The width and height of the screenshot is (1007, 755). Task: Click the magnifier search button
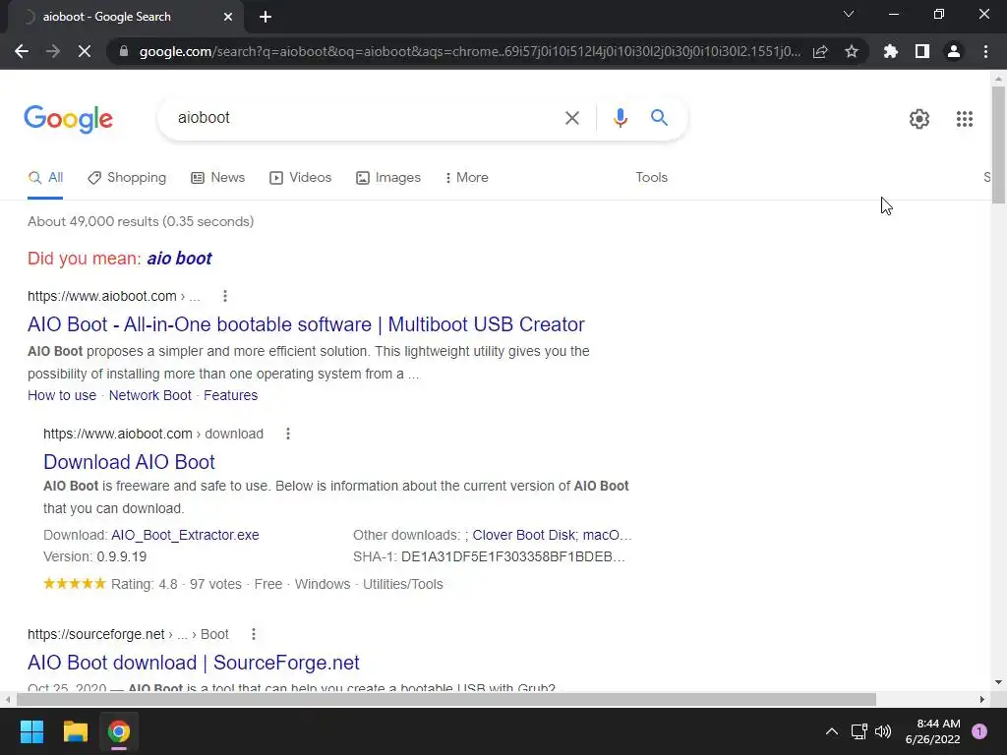(659, 118)
